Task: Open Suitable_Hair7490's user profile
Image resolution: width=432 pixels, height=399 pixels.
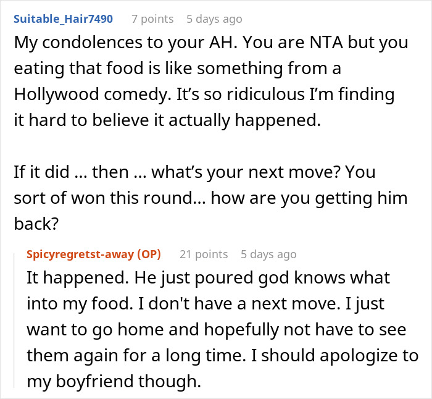Action: 63,19
